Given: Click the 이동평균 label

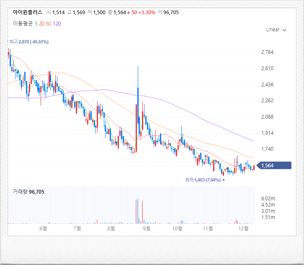Looking at the screenshot, I should 23,24.
